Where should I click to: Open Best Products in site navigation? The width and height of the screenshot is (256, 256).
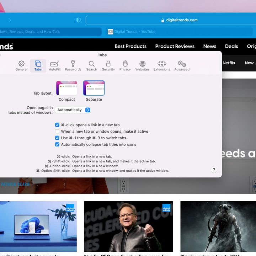(x=130, y=46)
